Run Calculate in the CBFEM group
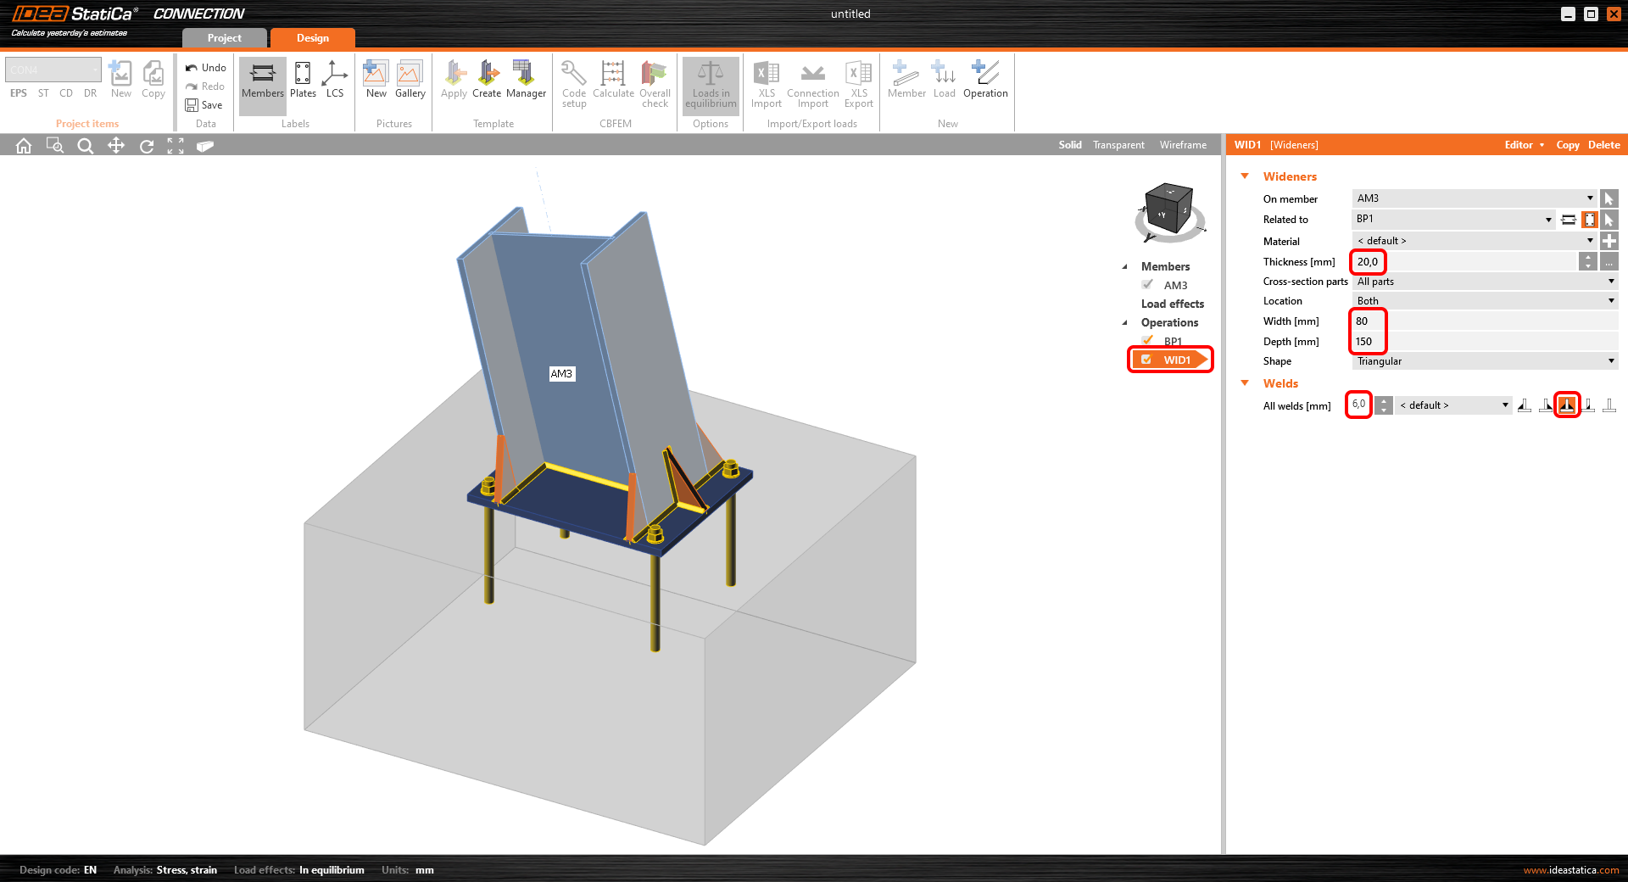Viewport: 1628px width, 882px height. [x=613, y=84]
